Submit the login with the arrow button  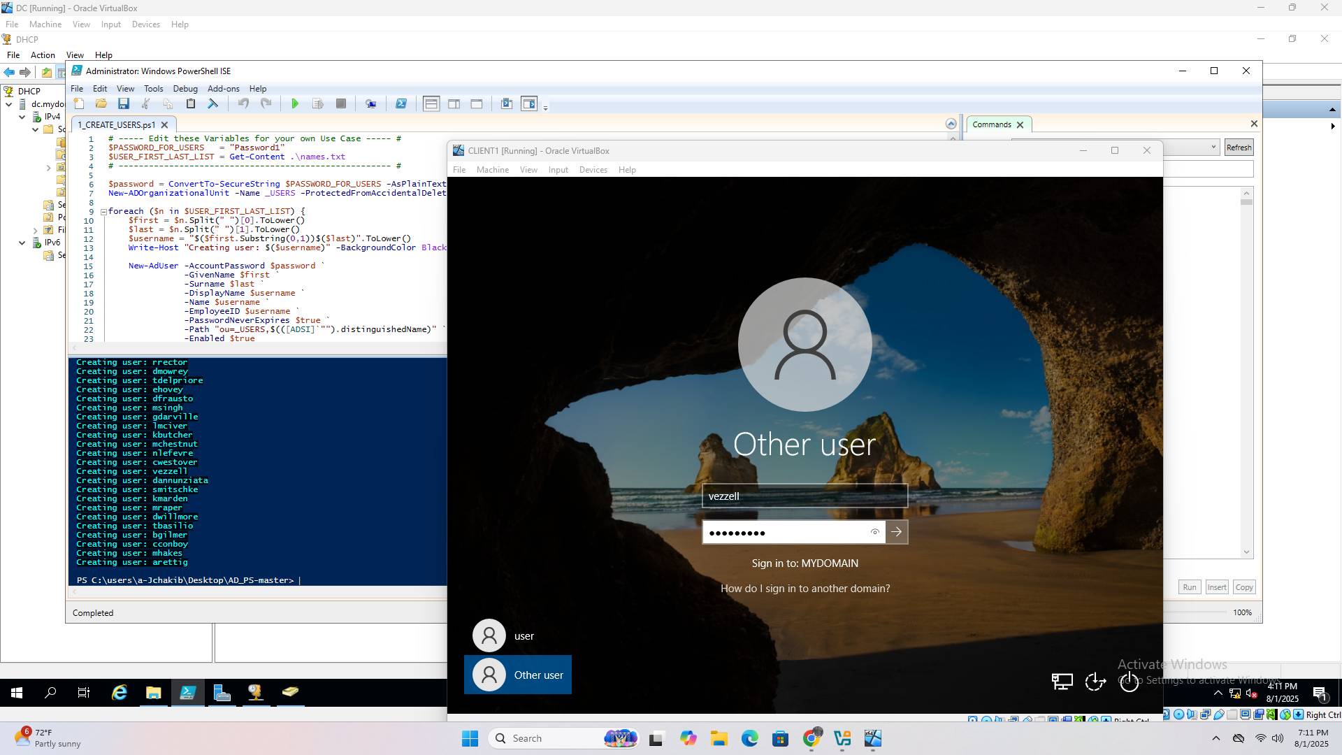click(x=897, y=533)
